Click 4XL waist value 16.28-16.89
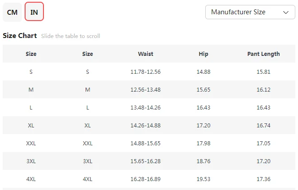The height and width of the screenshot is (190, 298). click(x=145, y=179)
